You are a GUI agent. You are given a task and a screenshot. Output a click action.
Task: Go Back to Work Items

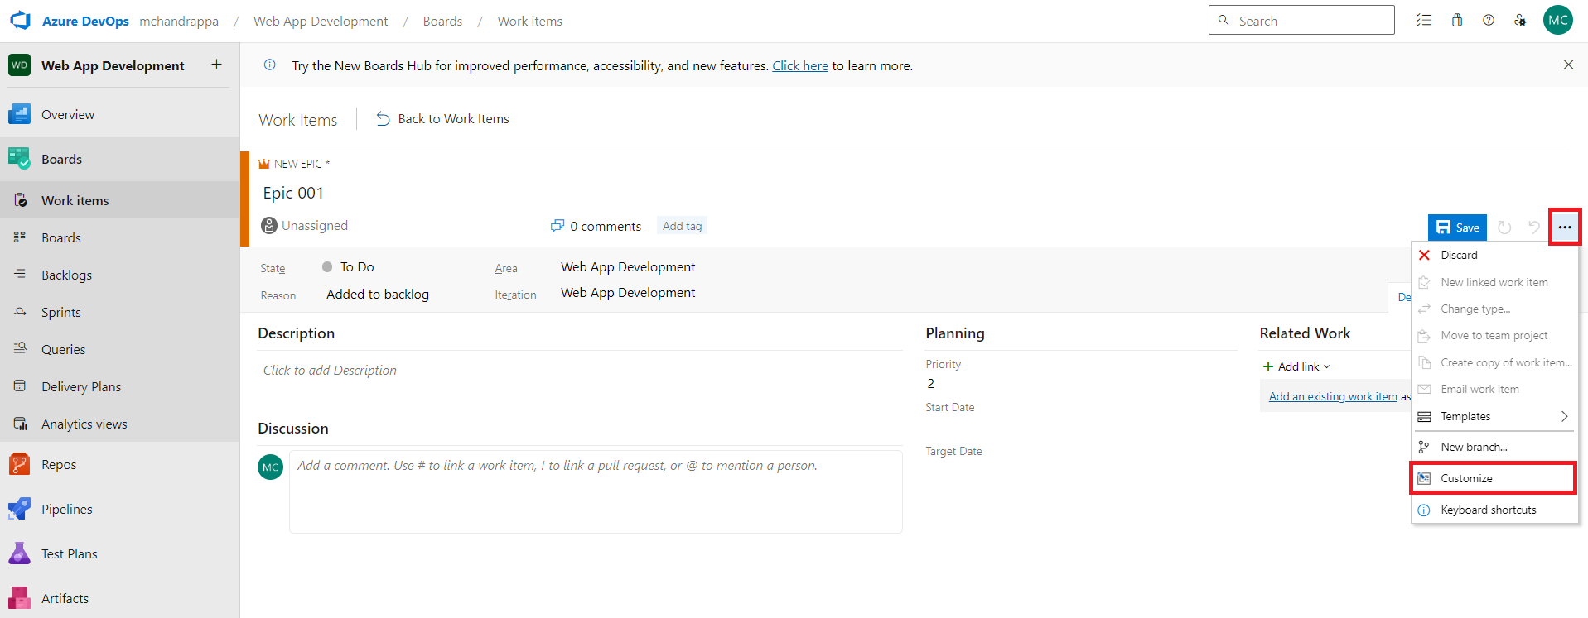tap(442, 119)
